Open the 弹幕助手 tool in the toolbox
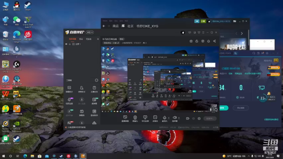This screenshot has height=159, width=283. pos(69,89)
